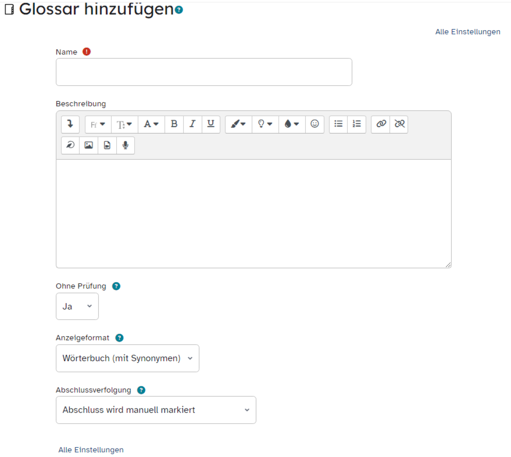Open the emoji picker
This screenshot has height=457, width=511.
click(x=315, y=124)
